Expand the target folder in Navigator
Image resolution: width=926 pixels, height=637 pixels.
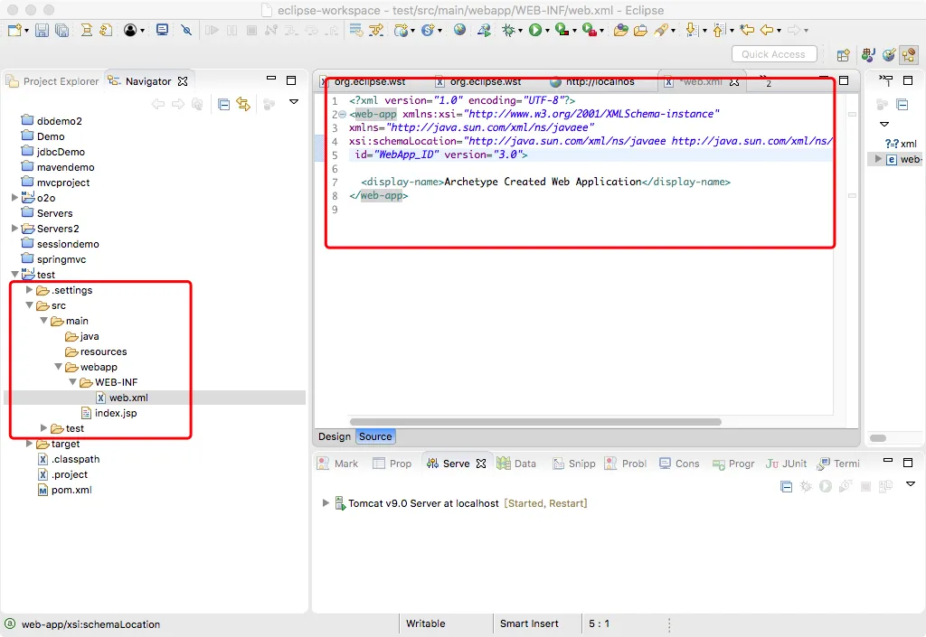pyautogui.click(x=30, y=444)
